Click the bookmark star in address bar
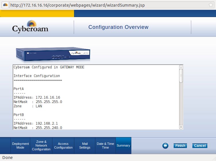This screenshot has height=161, width=216. 211,5
